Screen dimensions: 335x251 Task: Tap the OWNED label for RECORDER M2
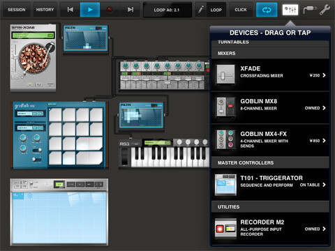[312, 229]
